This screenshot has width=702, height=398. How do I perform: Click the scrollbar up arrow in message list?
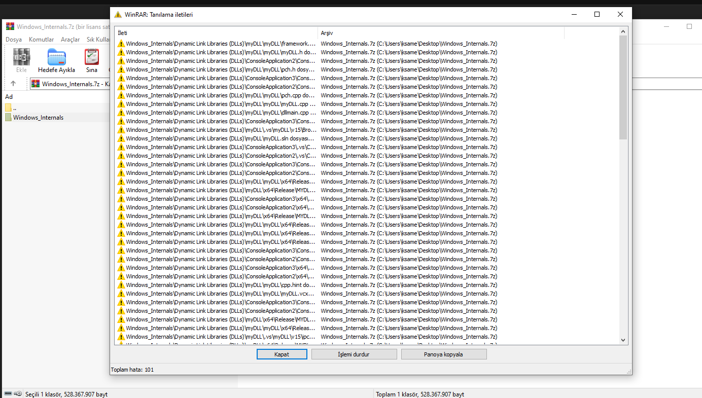coord(623,31)
